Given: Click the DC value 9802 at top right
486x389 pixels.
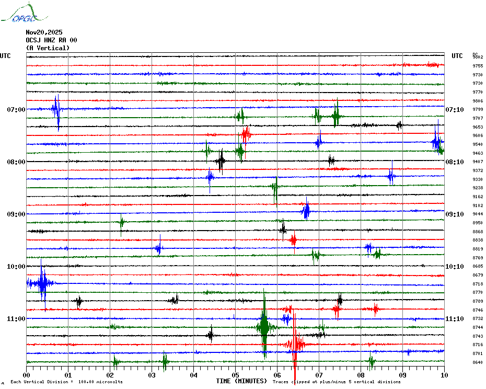Looking at the screenshot, I should pos(478,57).
